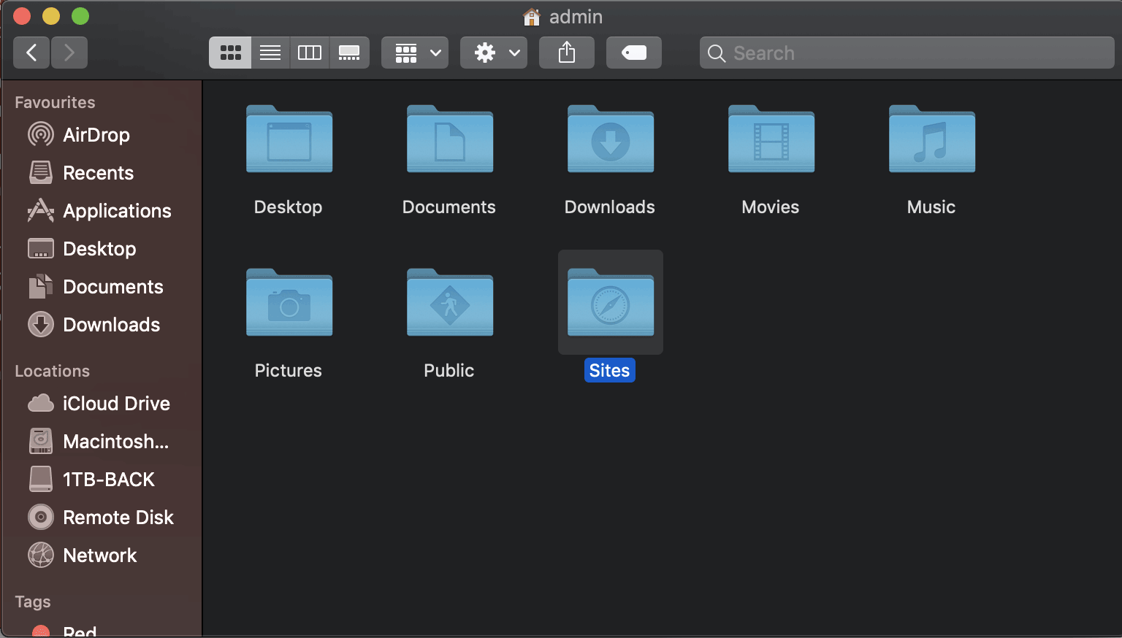1122x638 pixels.
Task: Select the 1TB-BACK drive
Action: pyautogui.click(x=108, y=479)
